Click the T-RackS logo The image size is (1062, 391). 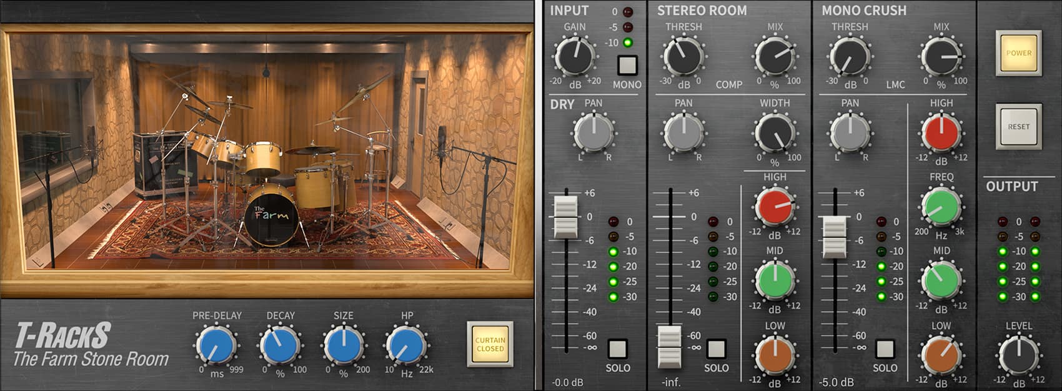(62, 335)
